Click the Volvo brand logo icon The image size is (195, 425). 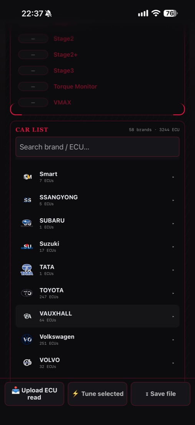[27, 363]
